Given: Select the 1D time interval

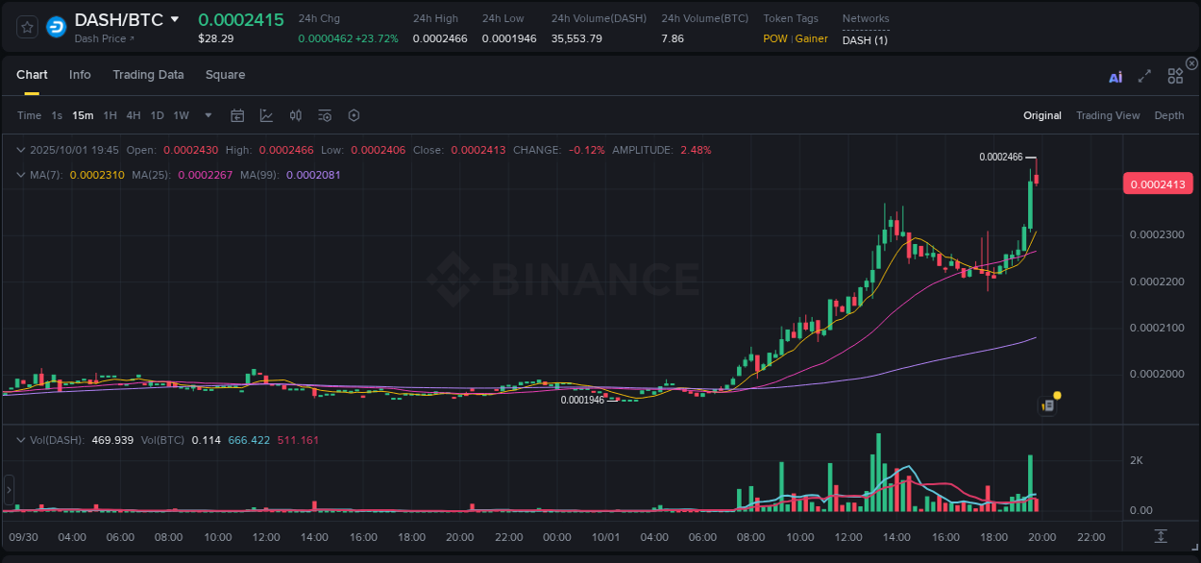Looking at the screenshot, I should (157, 115).
